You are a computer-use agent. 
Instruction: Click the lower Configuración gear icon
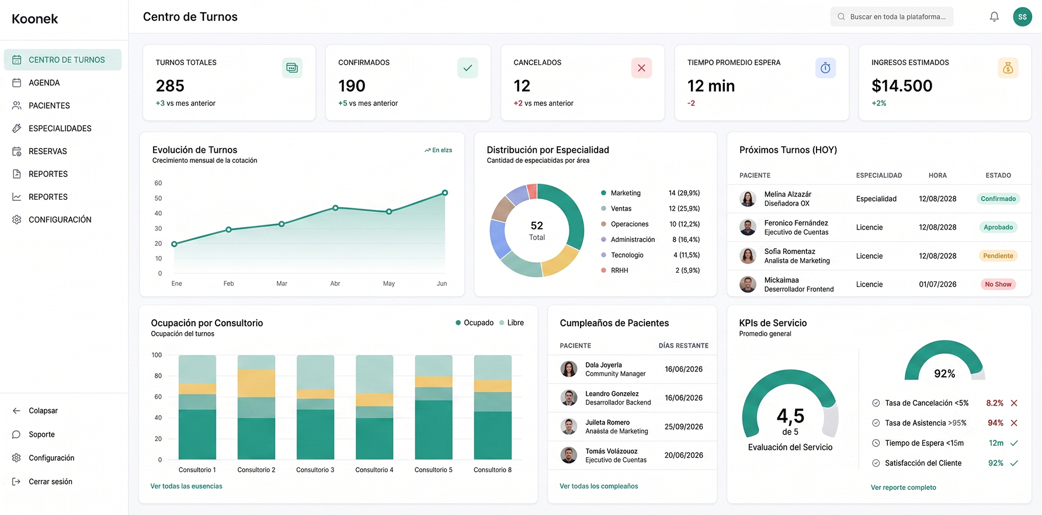point(16,458)
